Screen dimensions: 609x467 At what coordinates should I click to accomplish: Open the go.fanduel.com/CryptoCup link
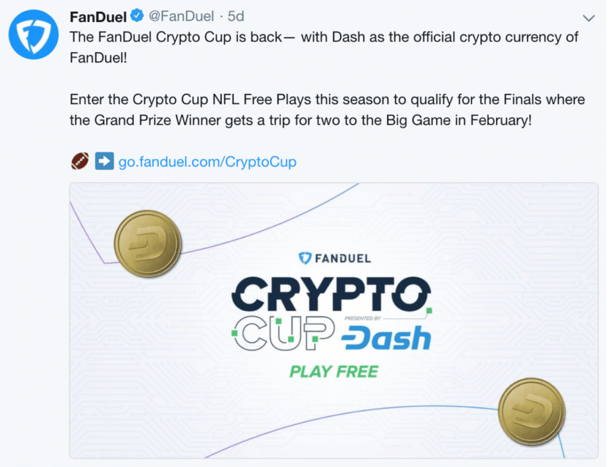208,161
